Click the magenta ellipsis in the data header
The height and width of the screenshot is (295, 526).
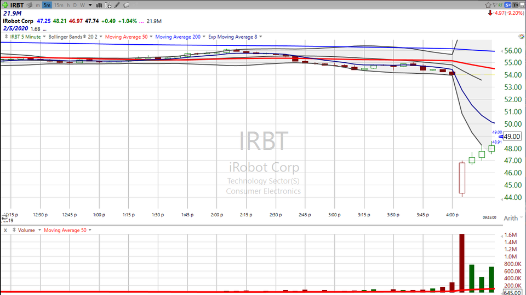141,21
